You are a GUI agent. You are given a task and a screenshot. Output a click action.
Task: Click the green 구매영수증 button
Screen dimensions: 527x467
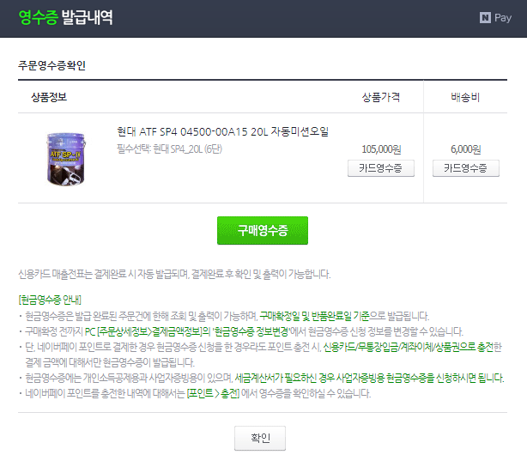[x=263, y=230]
